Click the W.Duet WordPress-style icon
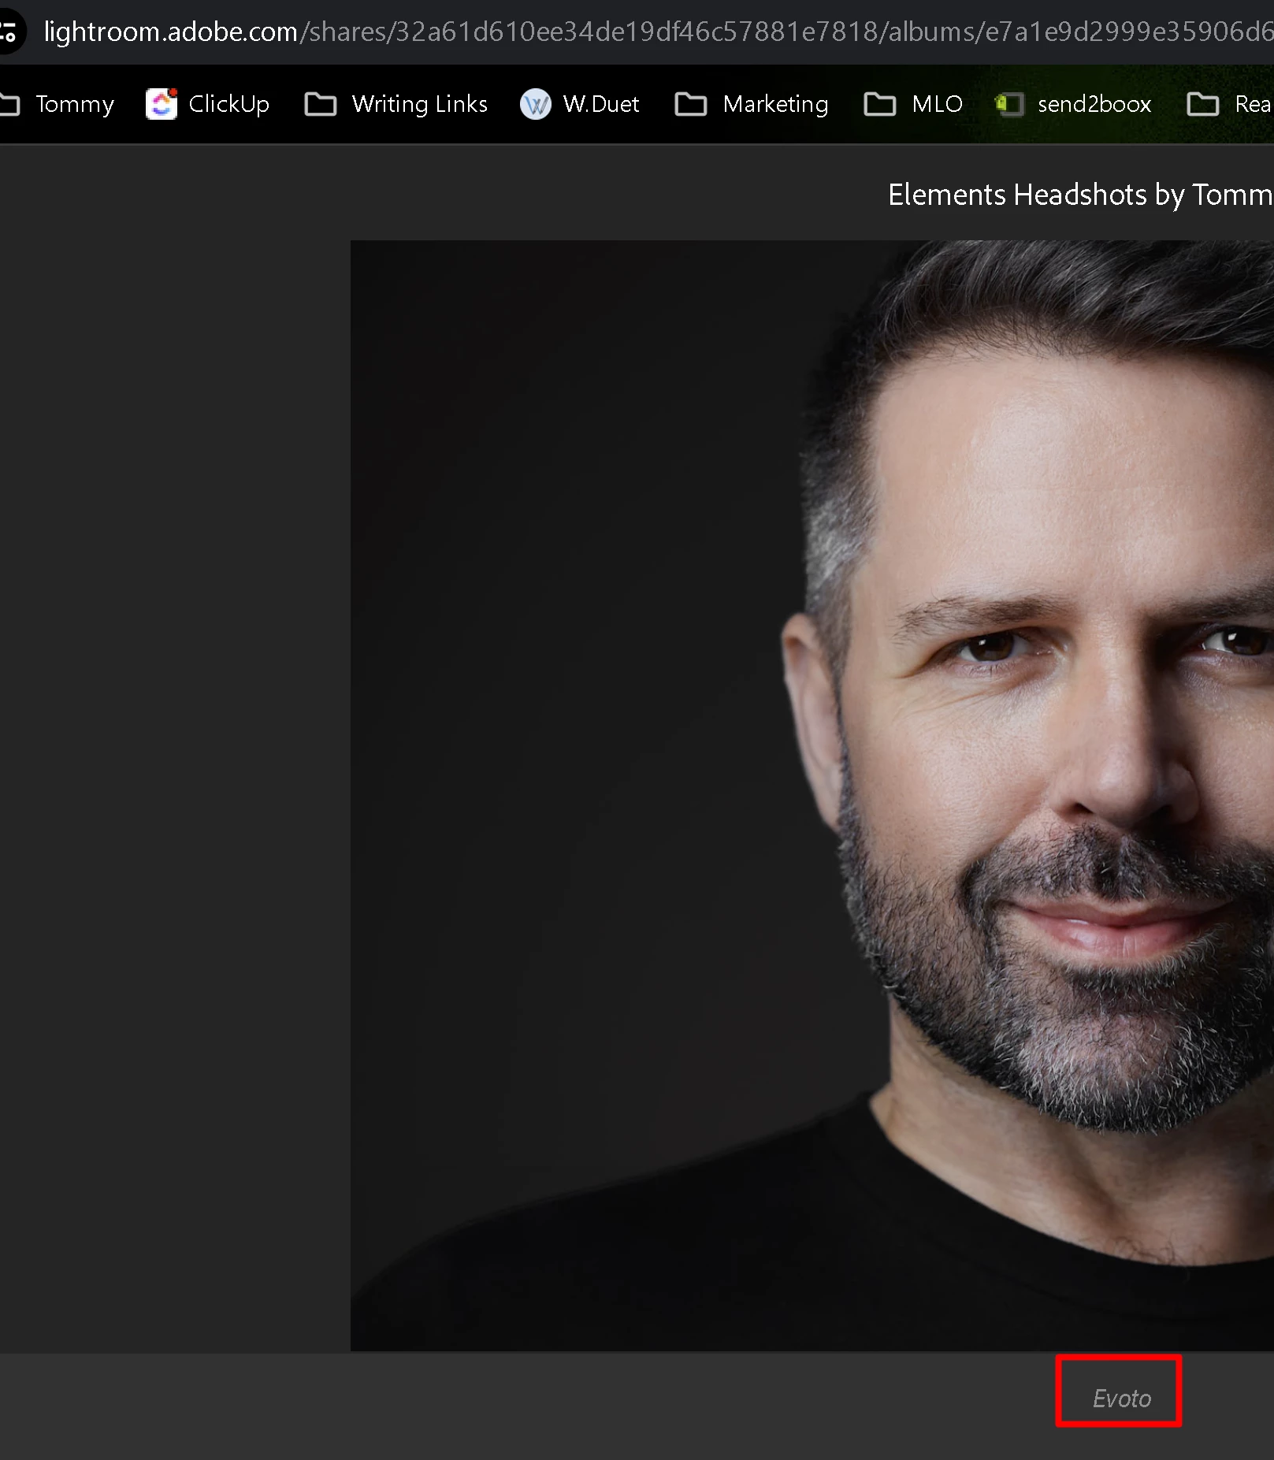The image size is (1274, 1460). [x=536, y=104]
